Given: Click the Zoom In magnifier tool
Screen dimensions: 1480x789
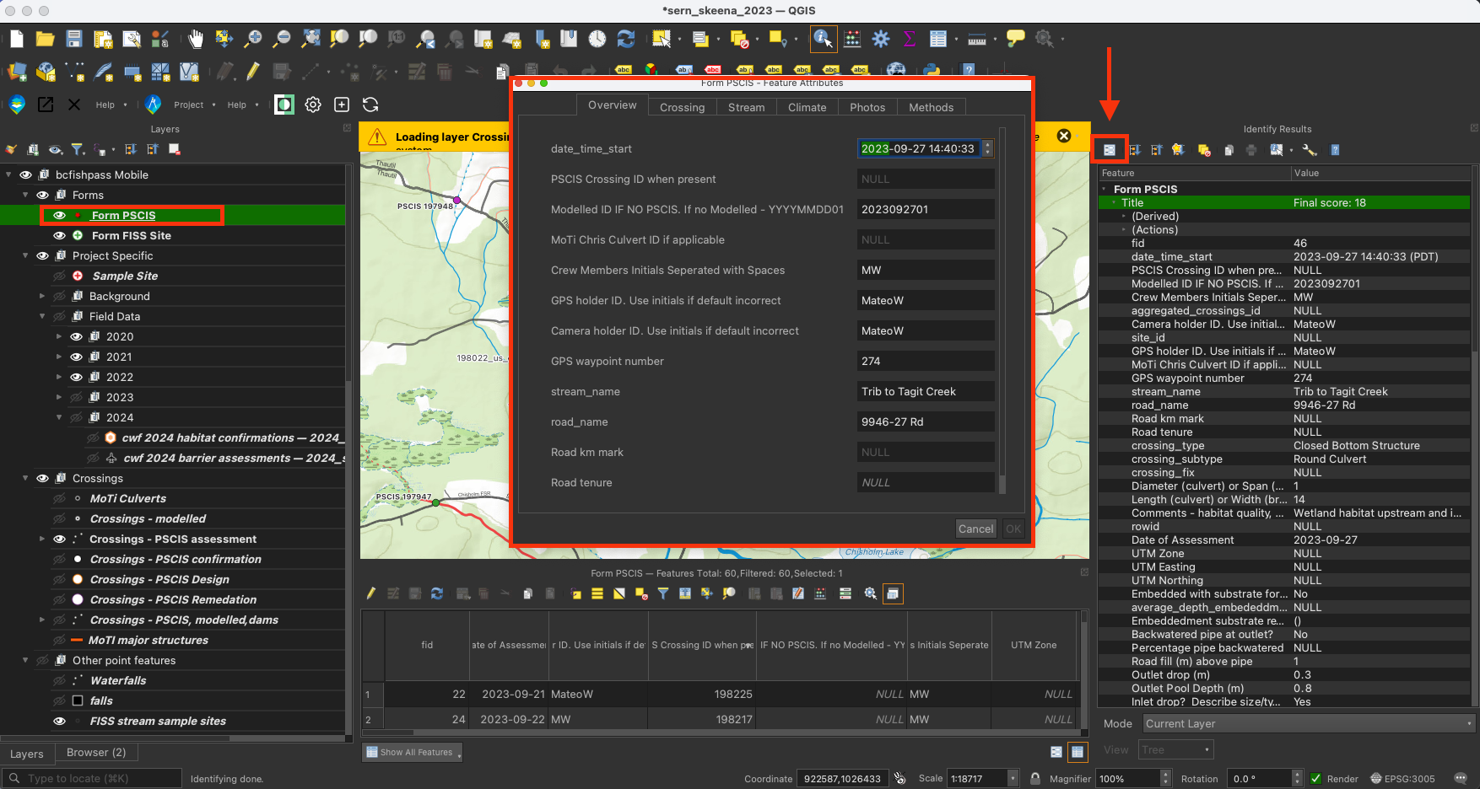Looking at the screenshot, I should (252, 38).
